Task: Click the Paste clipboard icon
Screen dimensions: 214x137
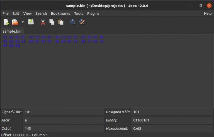Action: click(x=60, y=22)
